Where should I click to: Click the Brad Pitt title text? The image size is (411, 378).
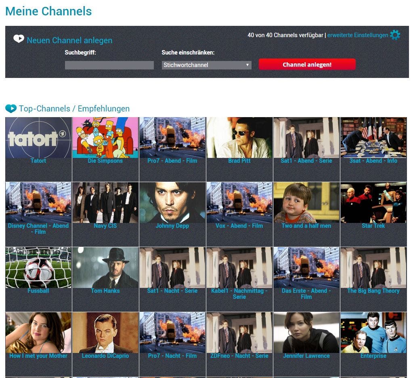239,161
